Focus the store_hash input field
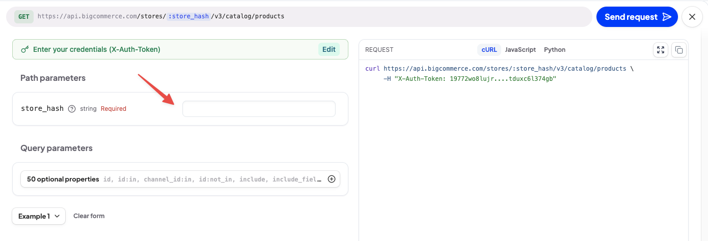 point(259,109)
